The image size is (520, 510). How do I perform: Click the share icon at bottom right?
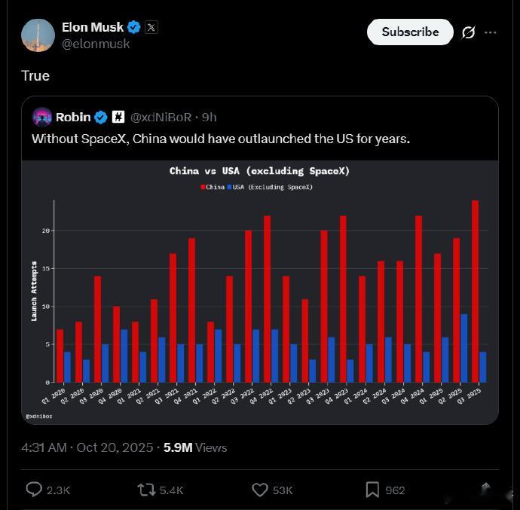485,488
